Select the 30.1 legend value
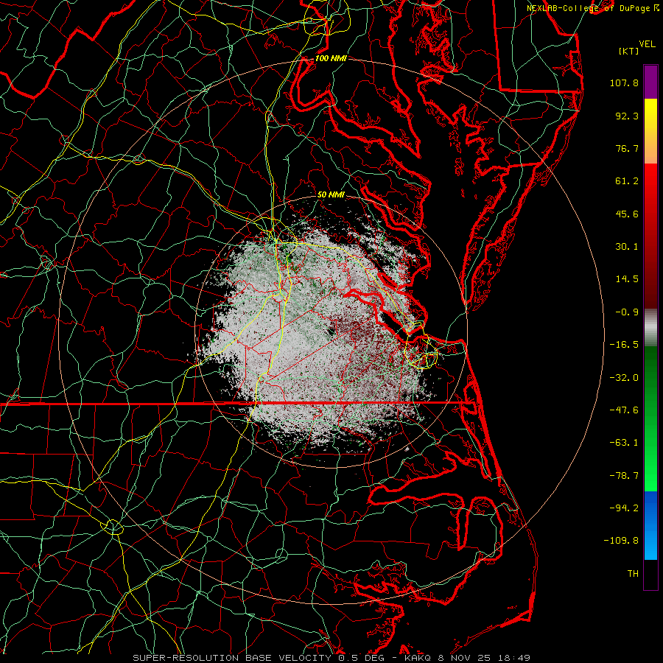Viewport: 663px width, 663px height. [627, 247]
